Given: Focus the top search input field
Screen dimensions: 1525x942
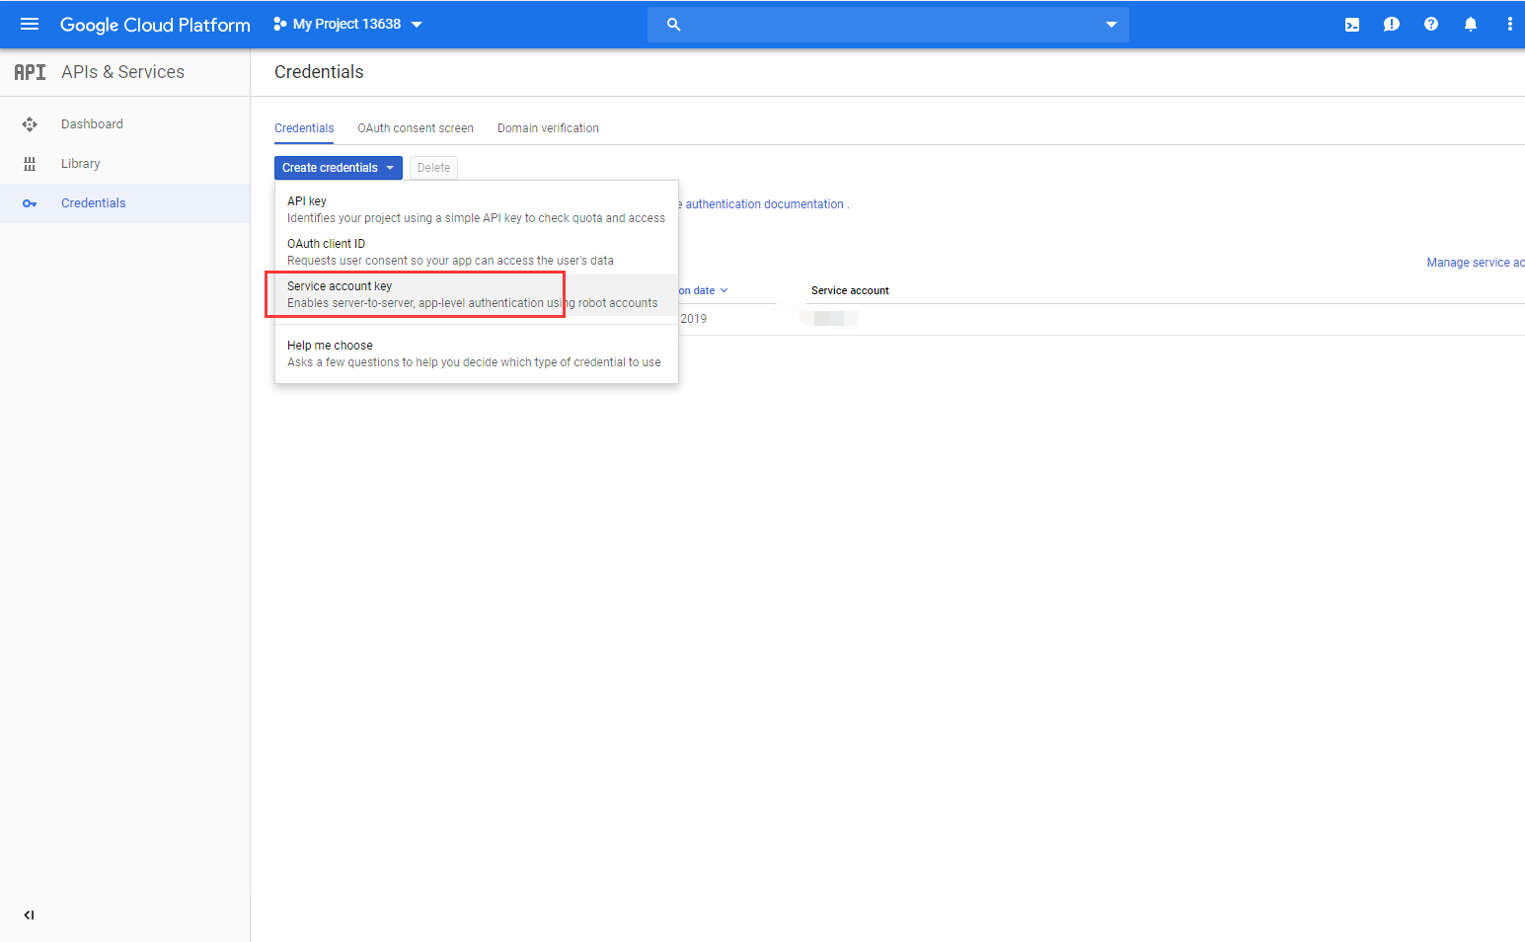Looking at the screenshot, I should pyautogui.click(x=888, y=25).
